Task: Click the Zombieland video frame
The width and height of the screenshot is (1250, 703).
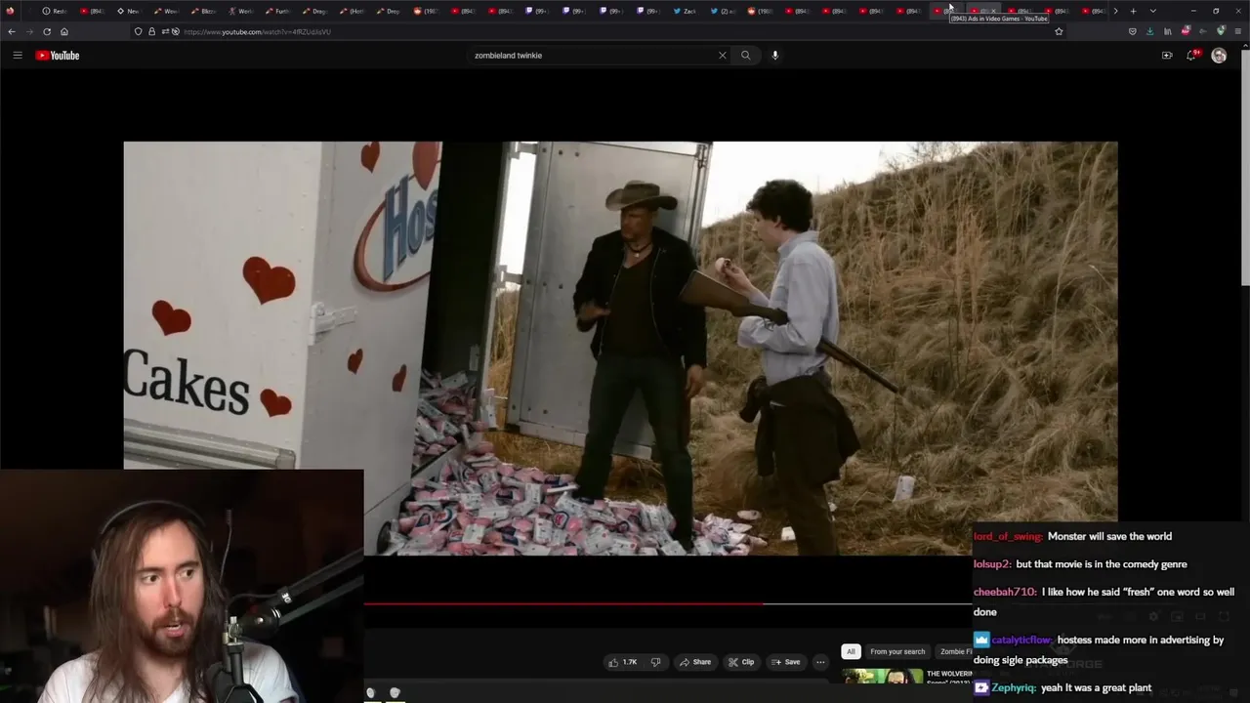Action: pos(620,349)
